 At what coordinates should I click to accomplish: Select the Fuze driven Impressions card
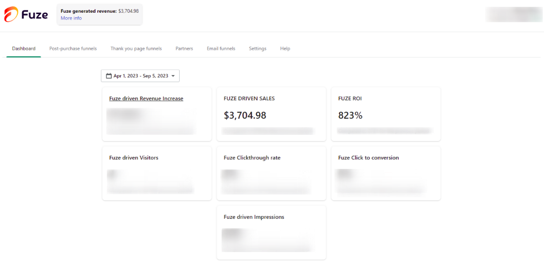(x=271, y=233)
